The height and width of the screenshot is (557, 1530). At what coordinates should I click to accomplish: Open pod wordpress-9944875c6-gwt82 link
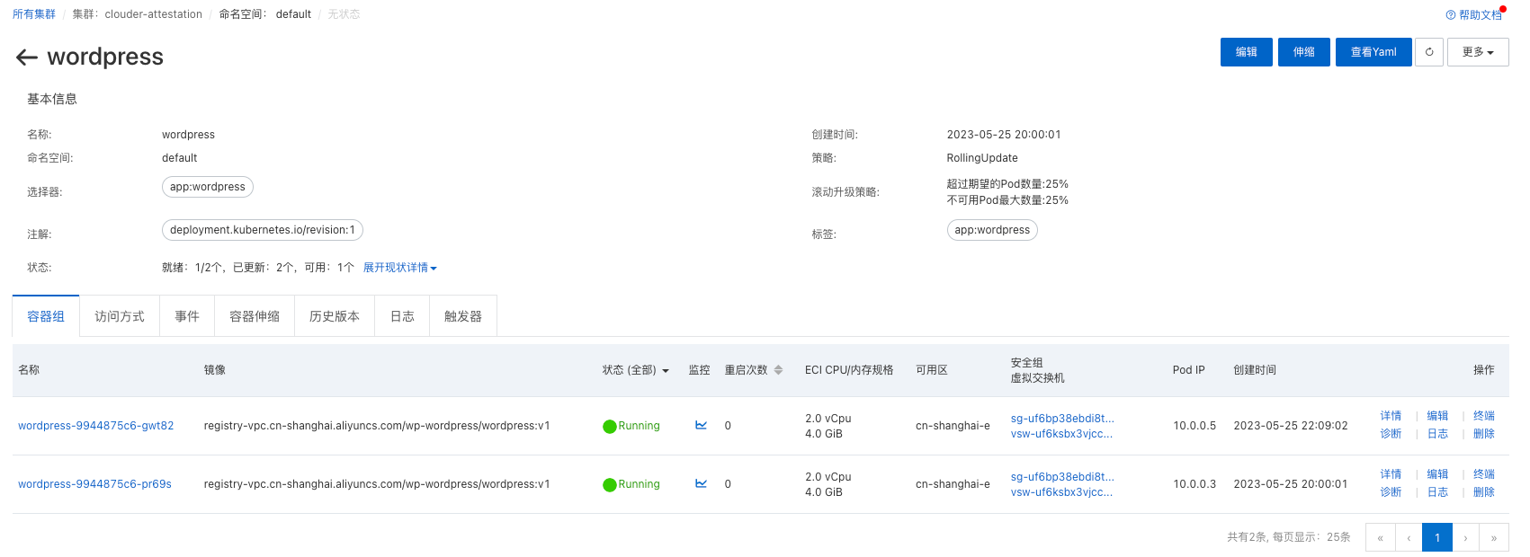tap(96, 426)
